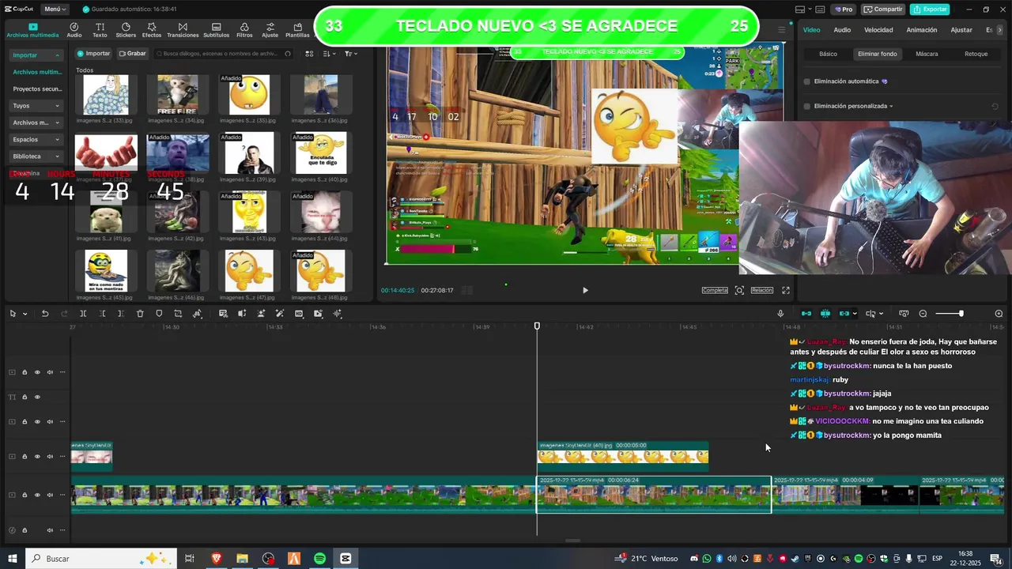Click the Pro upgrade button
The width and height of the screenshot is (1012, 569).
click(x=844, y=9)
